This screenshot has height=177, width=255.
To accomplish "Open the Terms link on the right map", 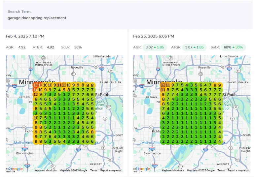I will click(221, 170).
